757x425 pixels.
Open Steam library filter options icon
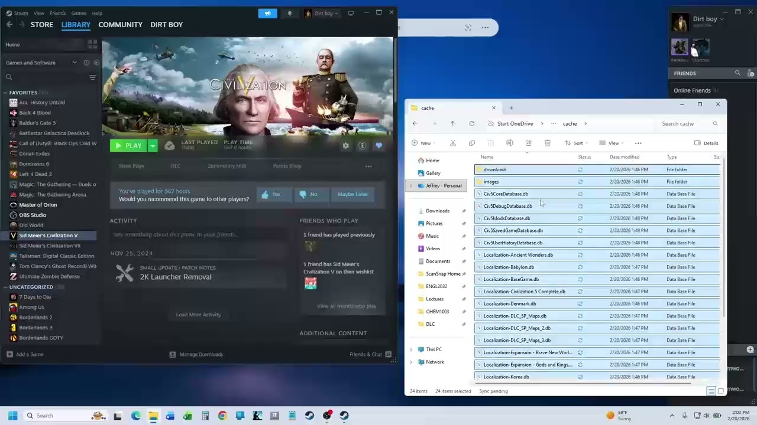point(92,77)
